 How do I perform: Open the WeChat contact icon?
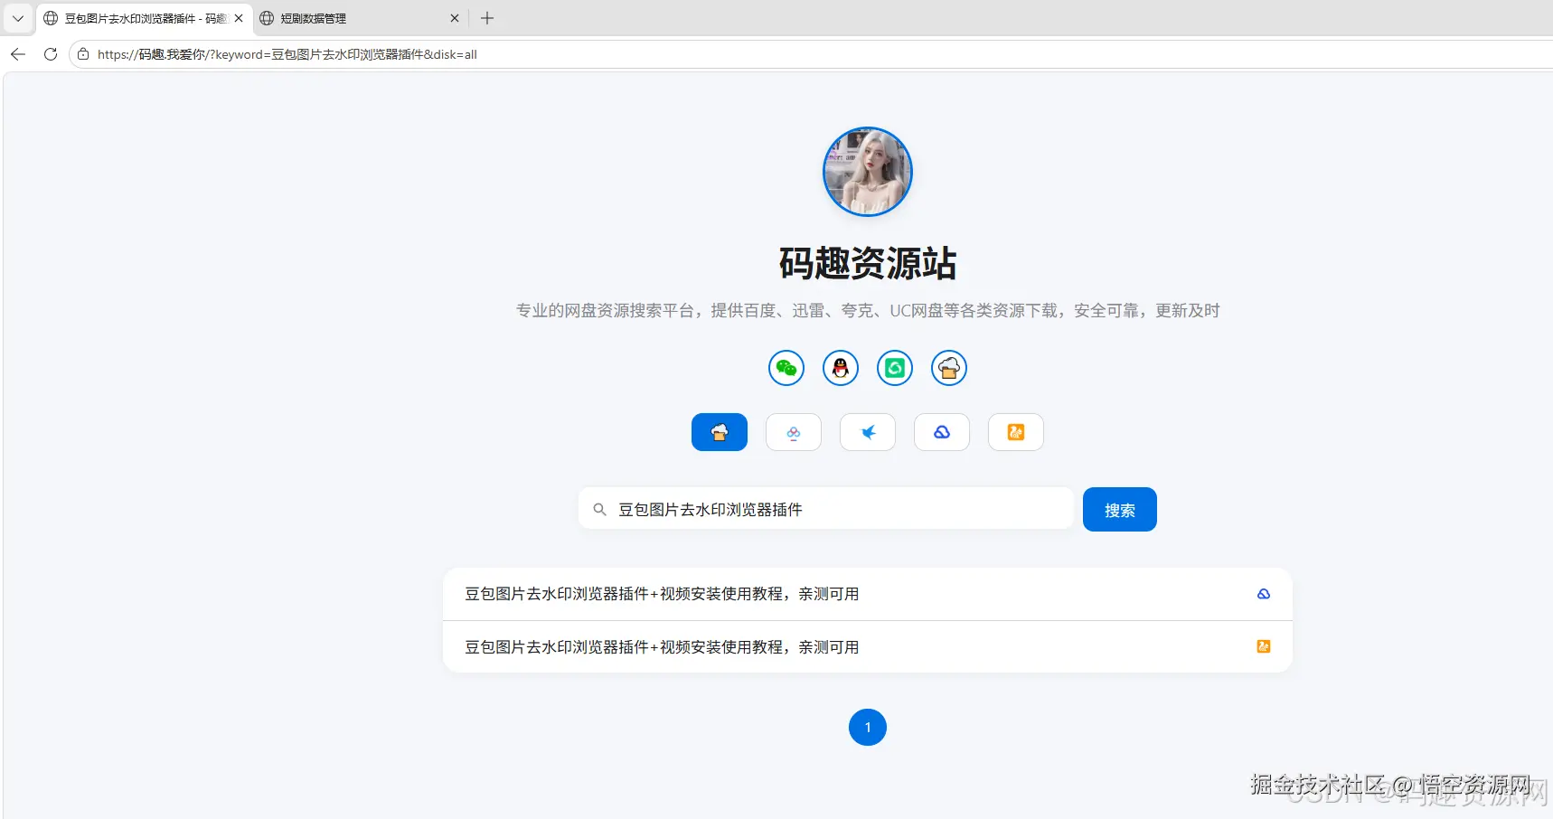click(x=786, y=368)
